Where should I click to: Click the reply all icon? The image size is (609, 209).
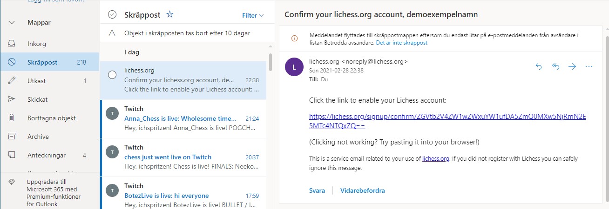(555, 66)
